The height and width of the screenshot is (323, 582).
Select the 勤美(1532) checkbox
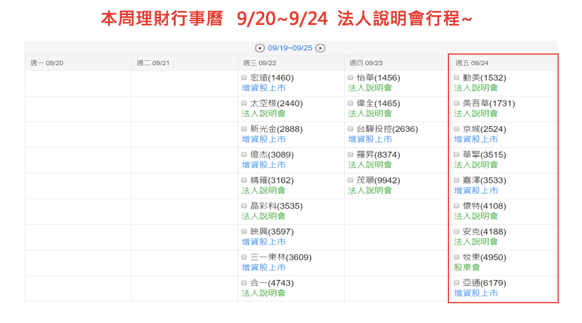pyautogui.click(x=457, y=78)
